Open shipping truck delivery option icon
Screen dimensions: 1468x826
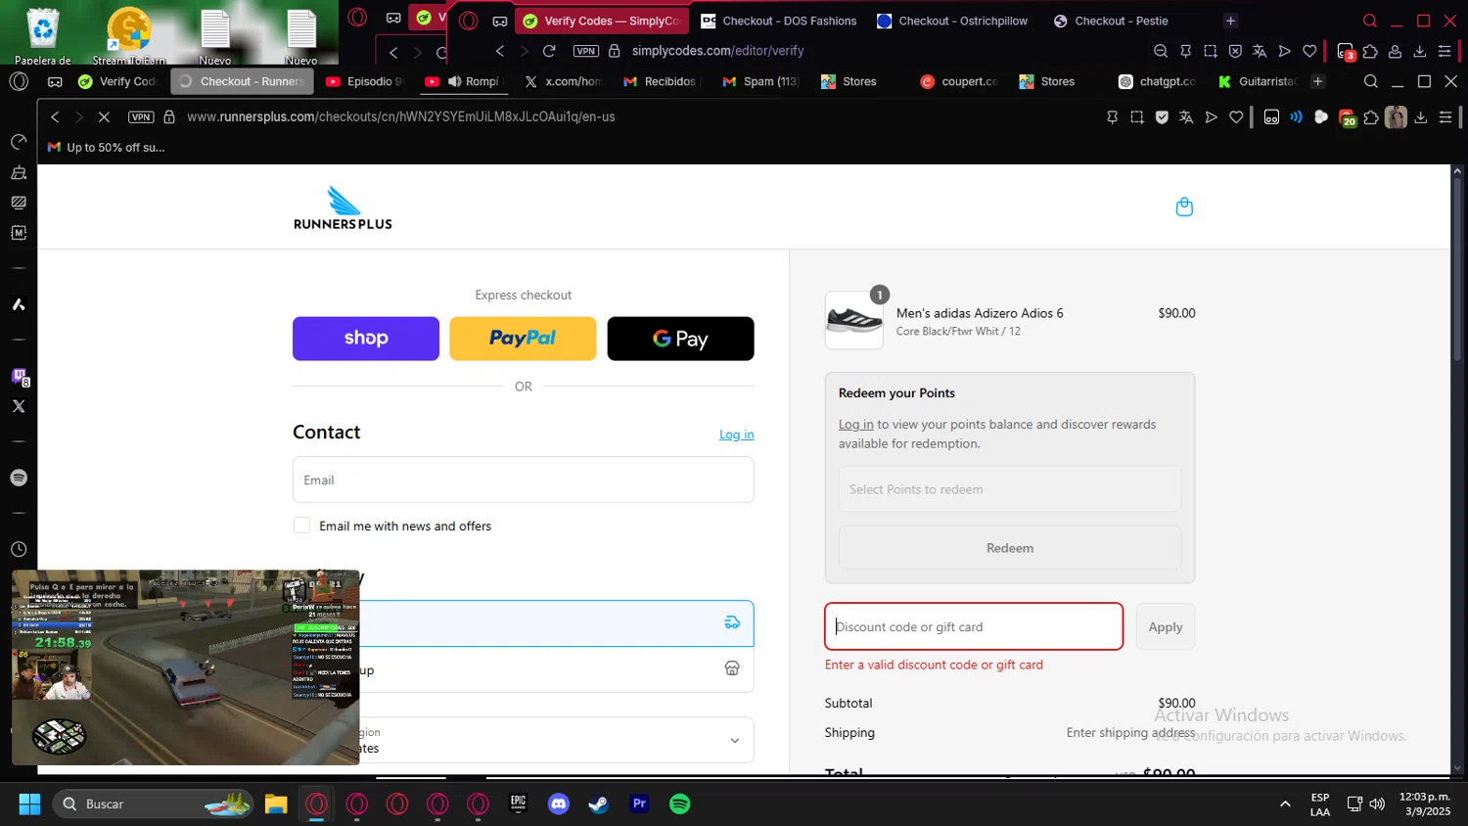[x=732, y=622]
